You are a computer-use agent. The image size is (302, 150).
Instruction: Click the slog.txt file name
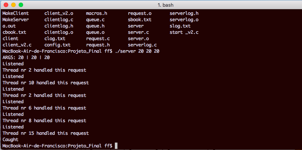pyautogui.click(x=180, y=26)
